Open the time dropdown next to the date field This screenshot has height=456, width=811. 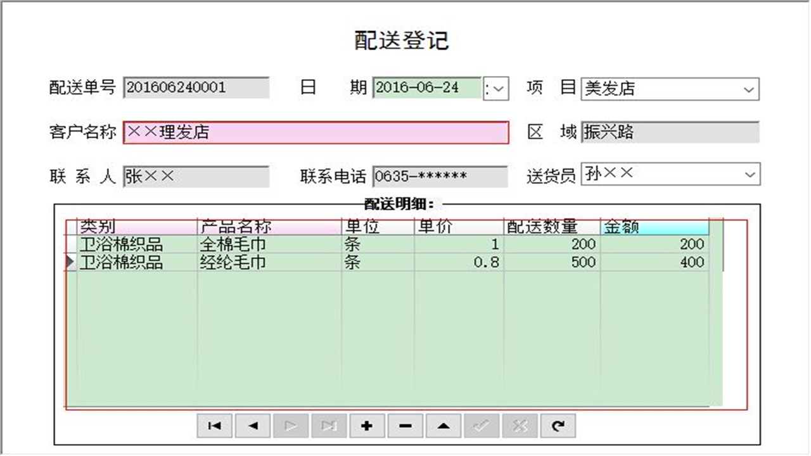[x=497, y=89]
